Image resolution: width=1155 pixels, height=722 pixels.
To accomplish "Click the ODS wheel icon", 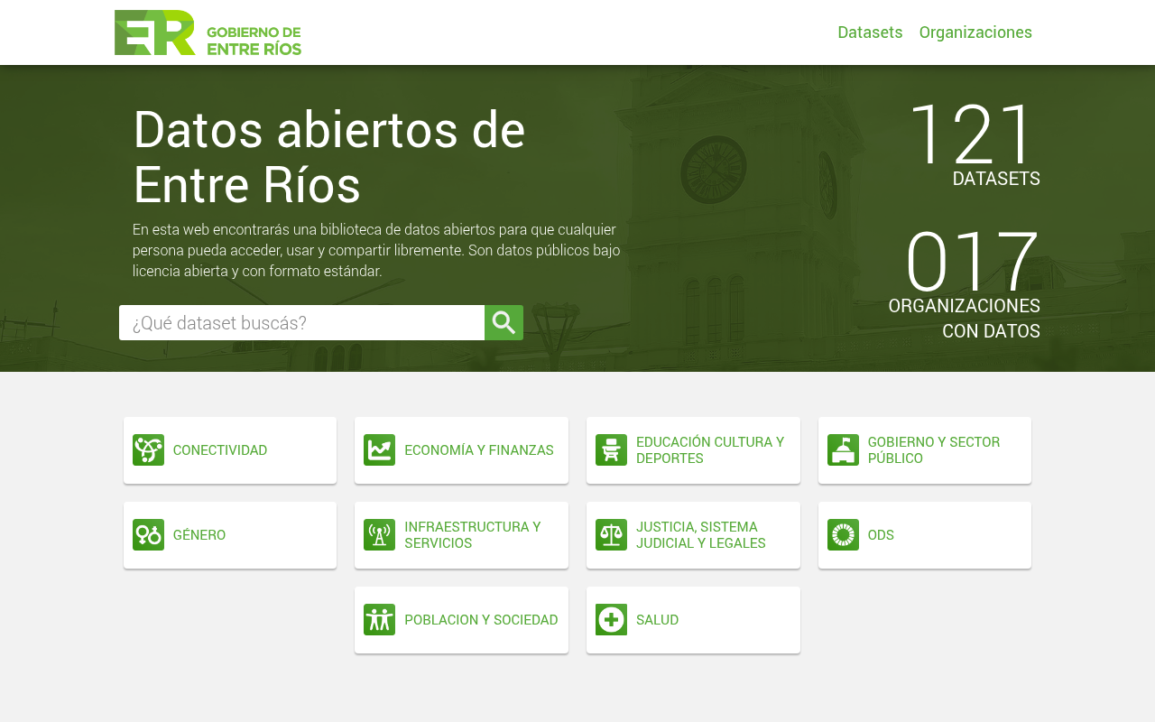I will (x=843, y=535).
